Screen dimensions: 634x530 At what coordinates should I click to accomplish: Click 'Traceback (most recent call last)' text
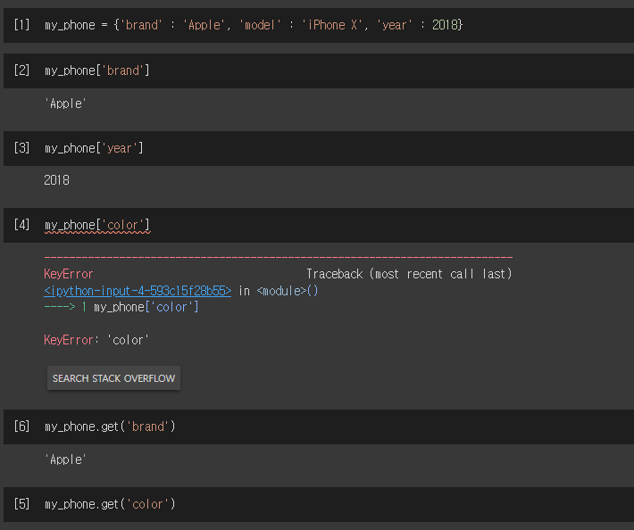(409, 274)
